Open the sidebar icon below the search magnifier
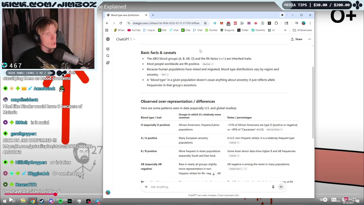 (x=108, y=63)
